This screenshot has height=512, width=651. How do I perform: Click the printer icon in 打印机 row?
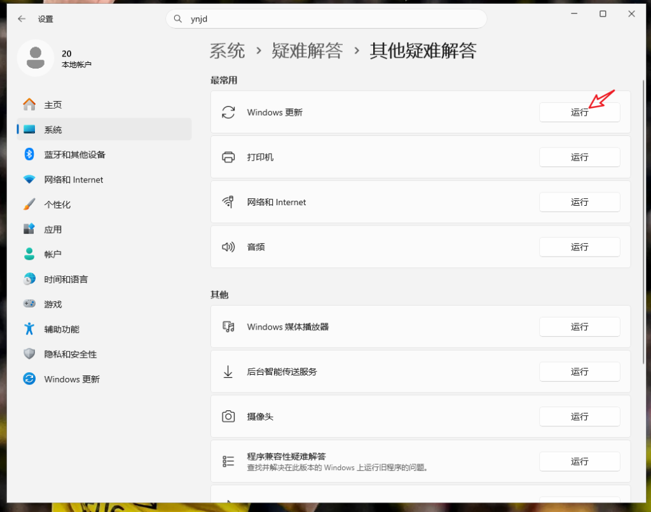228,158
